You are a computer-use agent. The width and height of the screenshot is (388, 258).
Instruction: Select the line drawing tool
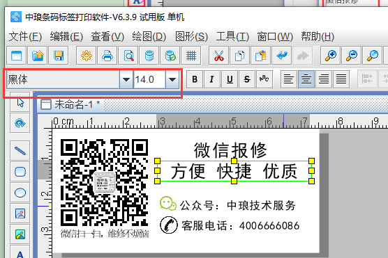click(x=20, y=150)
